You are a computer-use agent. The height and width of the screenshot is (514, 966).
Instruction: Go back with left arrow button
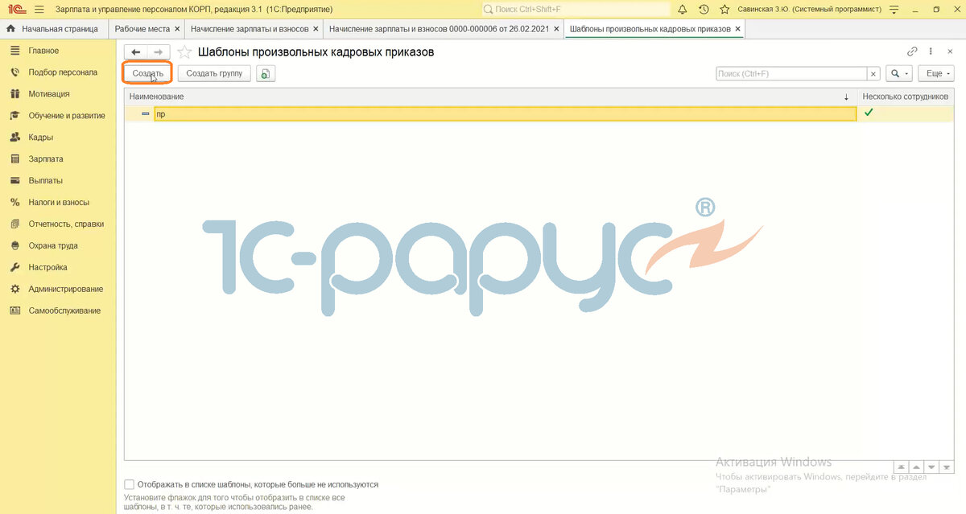pos(136,51)
